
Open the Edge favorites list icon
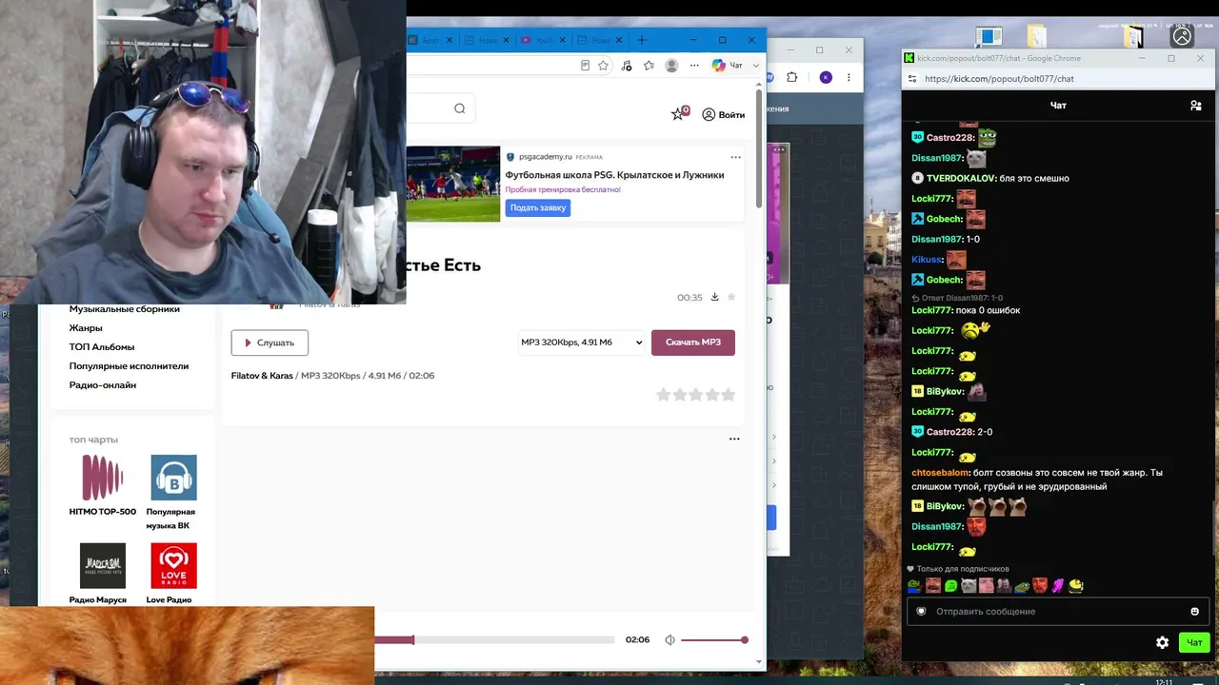point(649,66)
